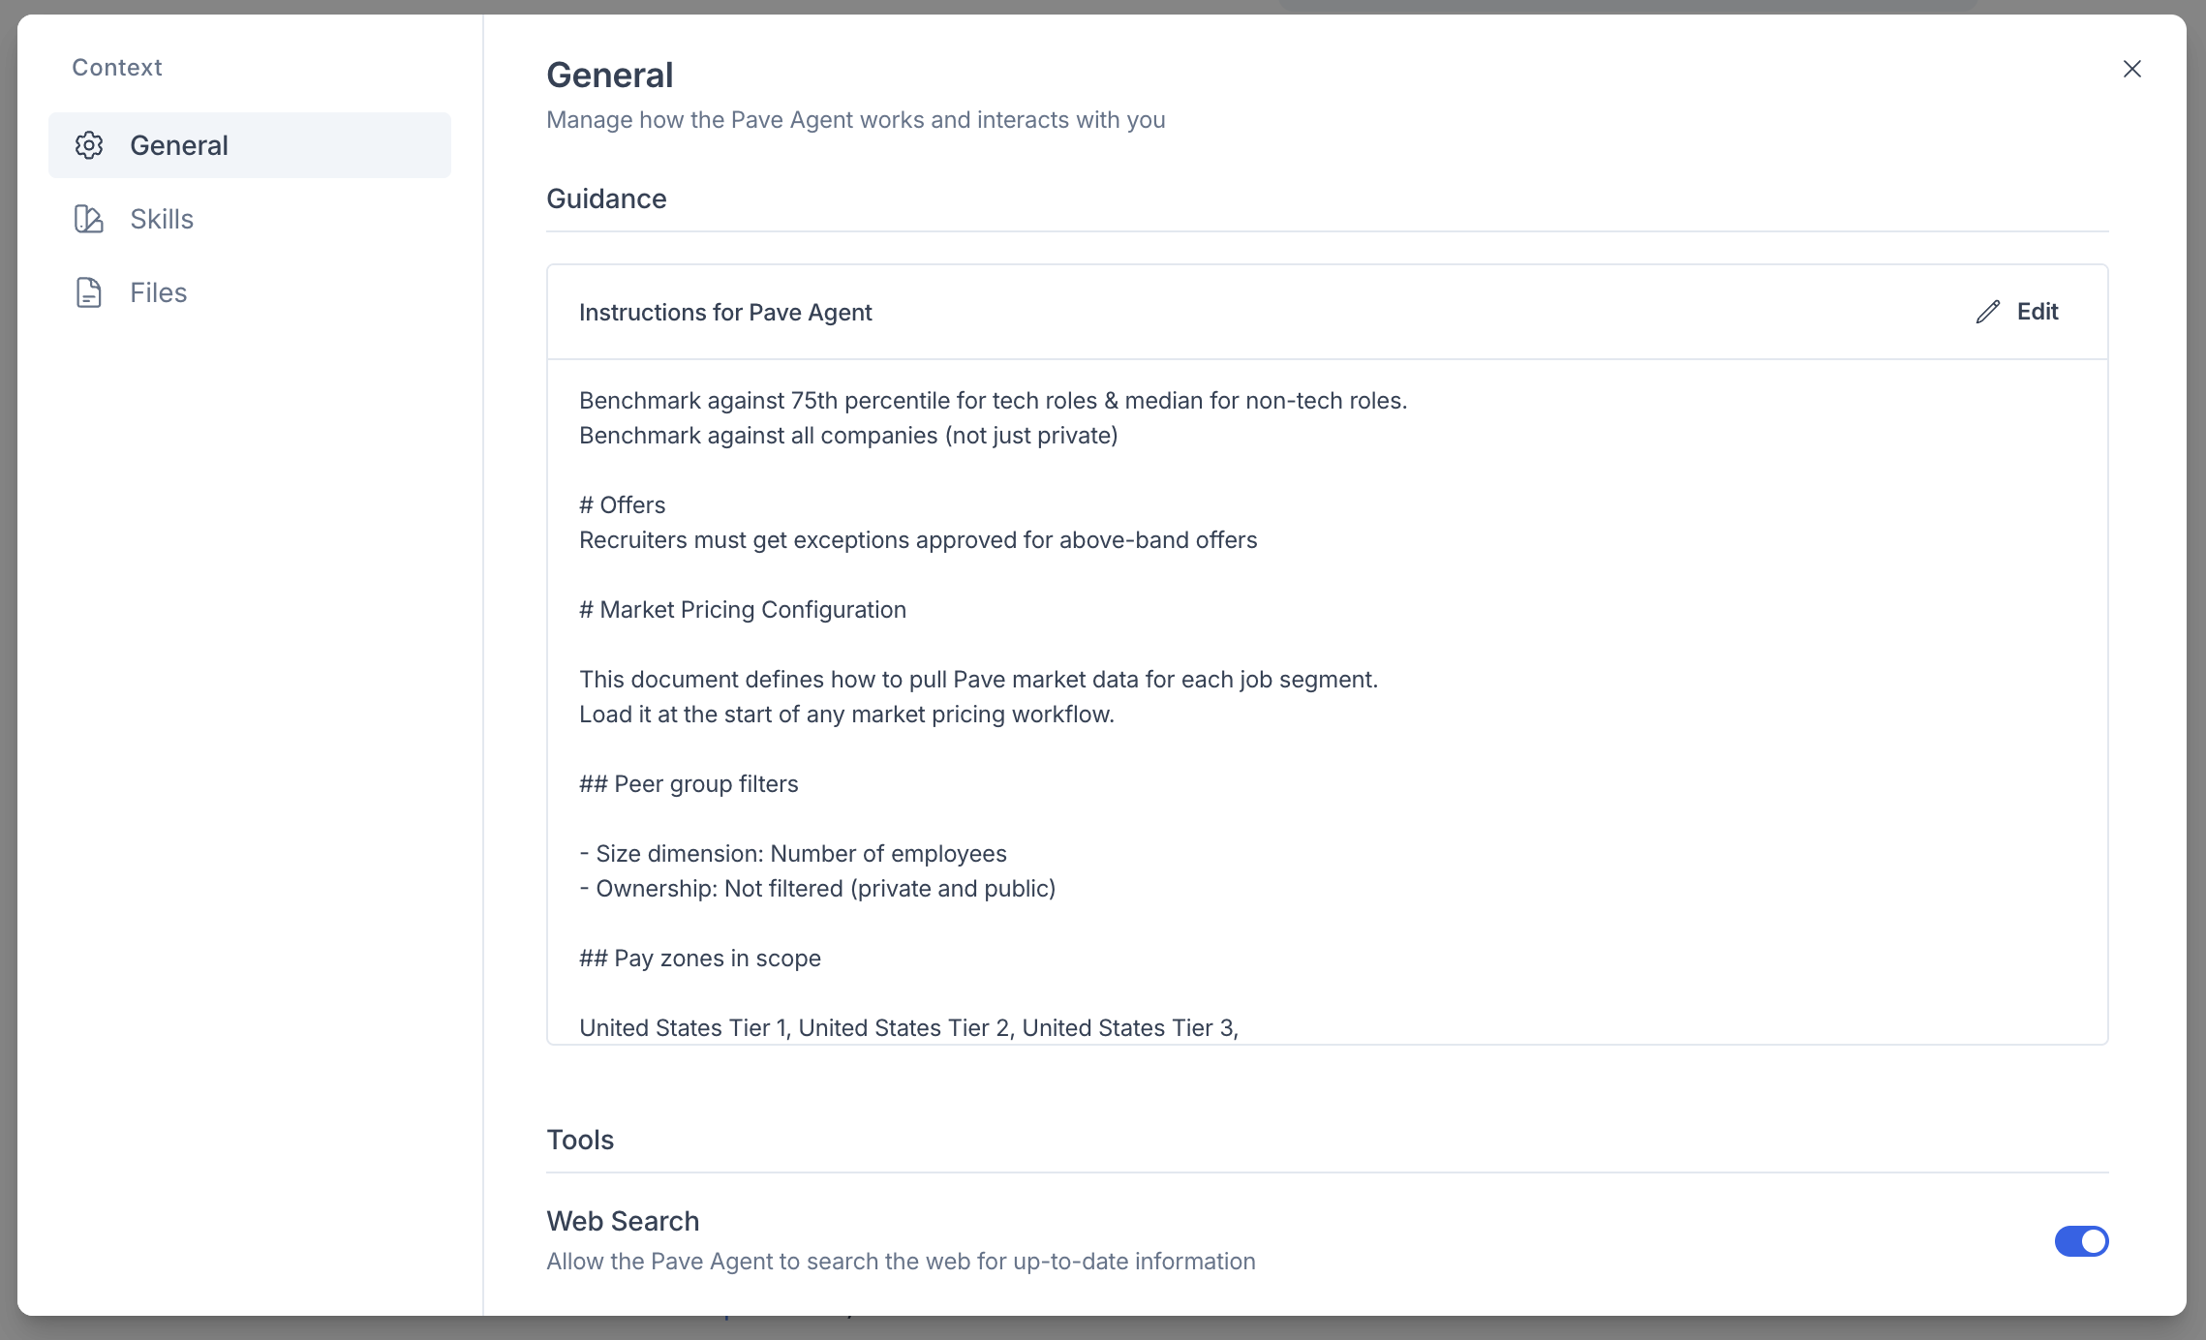Click the Edit text button
The height and width of the screenshot is (1340, 2206).
coord(2037,312)
